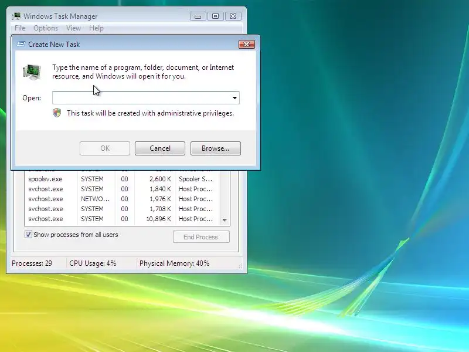
Task: Click the CPU Usage: 4% status entry
Action: point(93,263)
